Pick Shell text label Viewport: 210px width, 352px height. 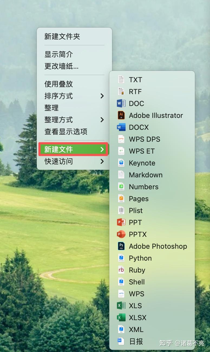[x=137, y=282]
